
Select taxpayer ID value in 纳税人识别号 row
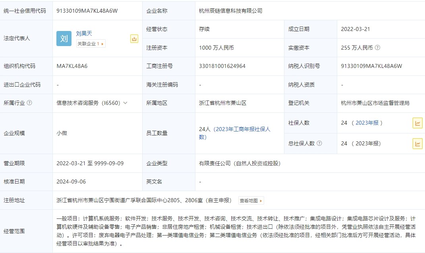371,66
